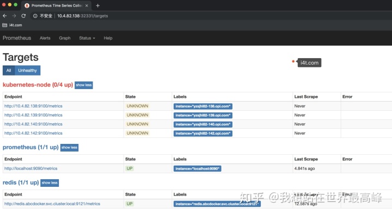
Task: Select the Prometheus Time Series browser tab
Action: (56, 5)
